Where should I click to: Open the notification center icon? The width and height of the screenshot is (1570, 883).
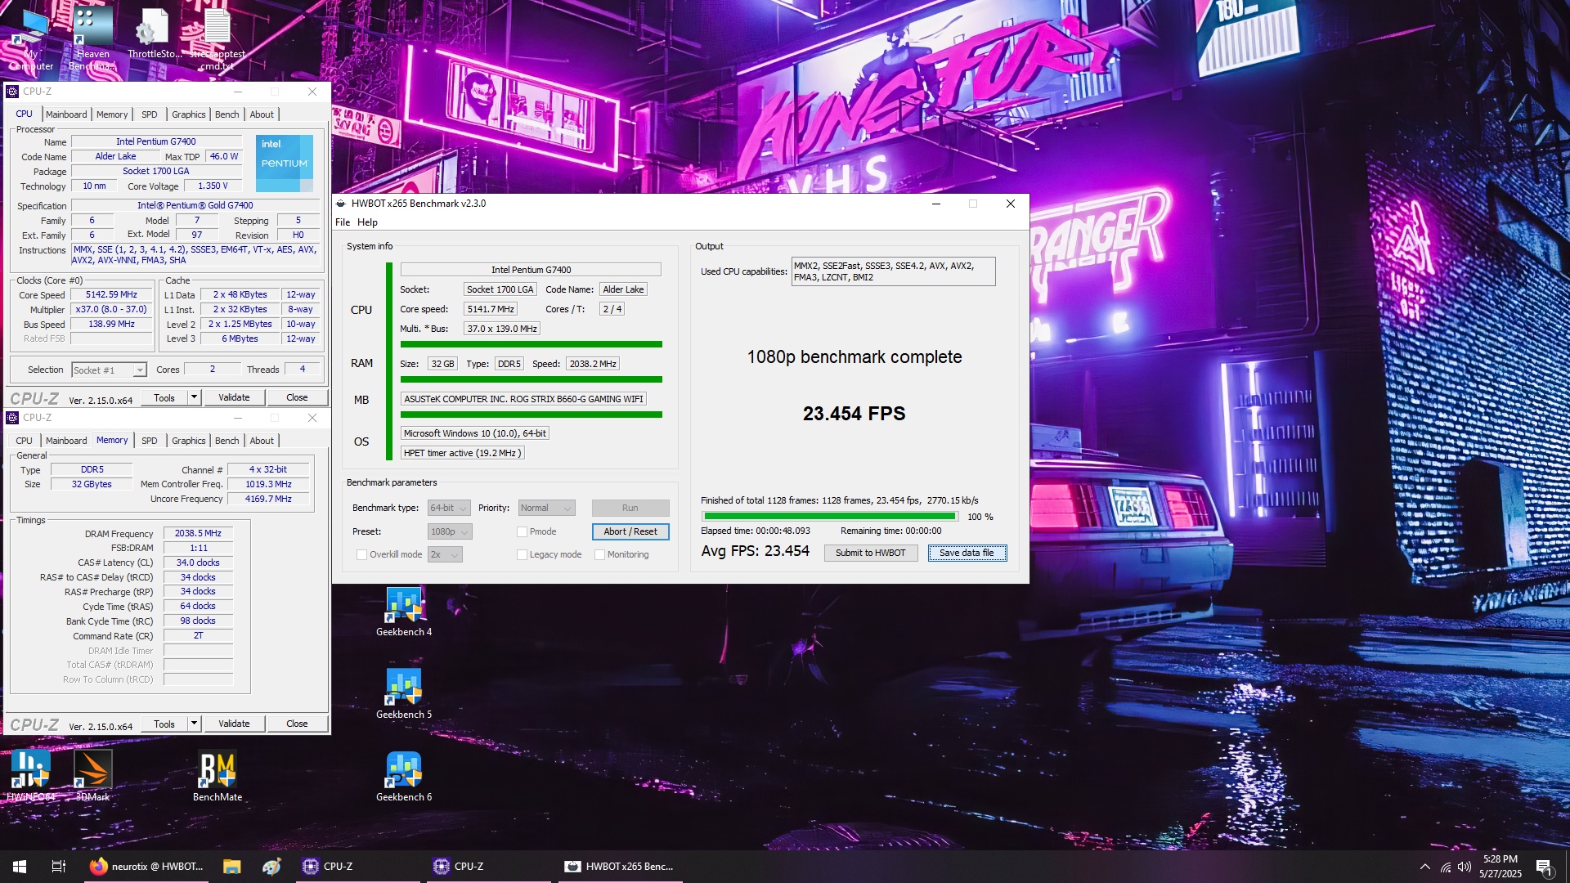pyautogui.click(x=1544, y=867)
